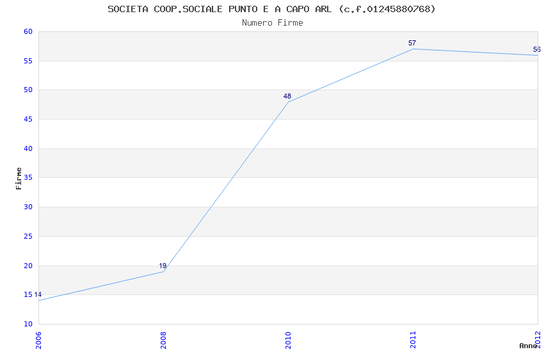The height and width of the screenshot is (352, 544).
Task: Click the 25 y-axis tick label
Action: pyautogui.click(x=28, y=236)
